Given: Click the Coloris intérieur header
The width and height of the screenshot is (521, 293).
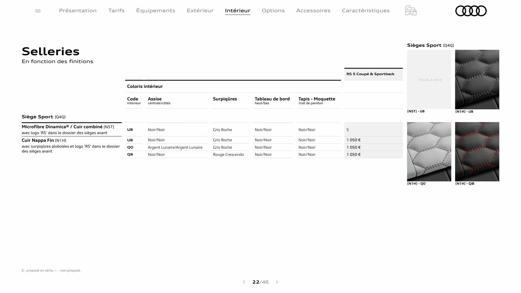Looking at the screenshot, I should [x=145, y=86].
